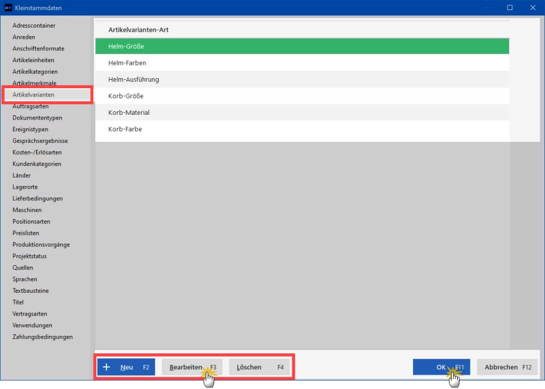Open the Lagerorte master data
The image size is (545, 389).
click(x=25, y=187)
